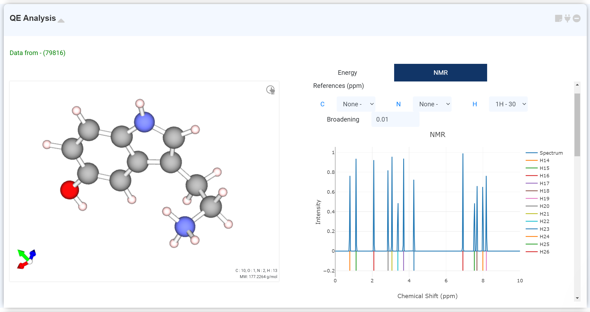The image size is (590, 312).
Task: Open the N reference dropdown
Action: (432, 104)
